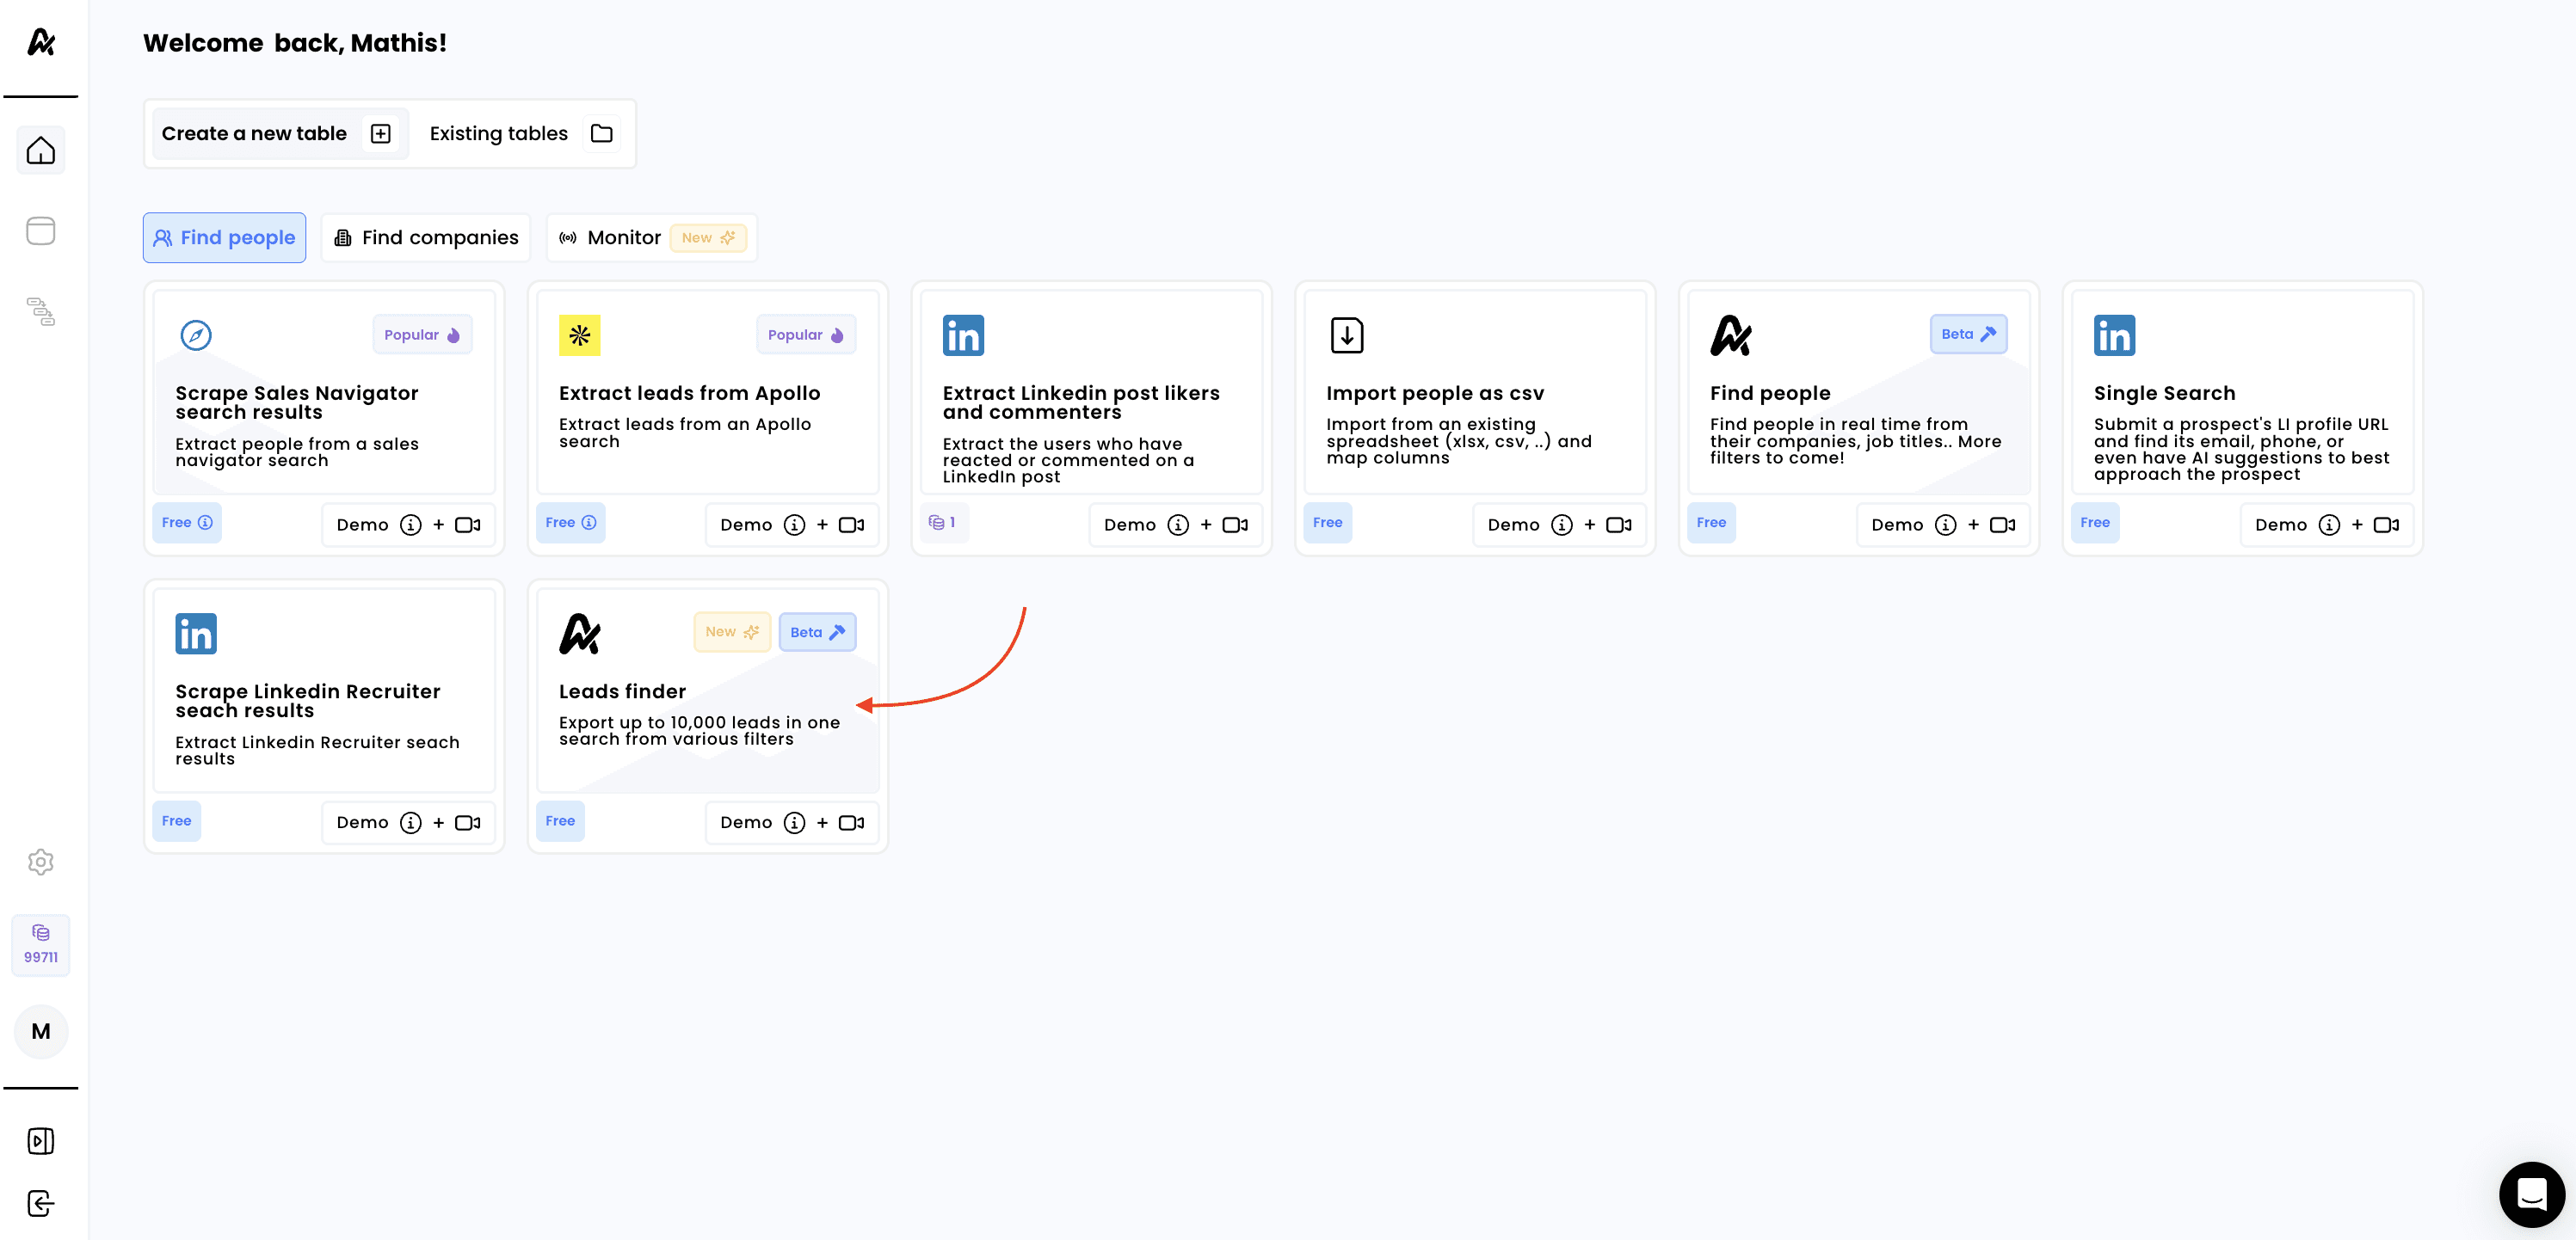Open Existing tables
2576x1240 pixels.
[520, 134]
